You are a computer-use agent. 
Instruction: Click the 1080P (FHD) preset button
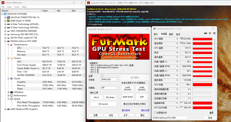click(x=128, y=97)
